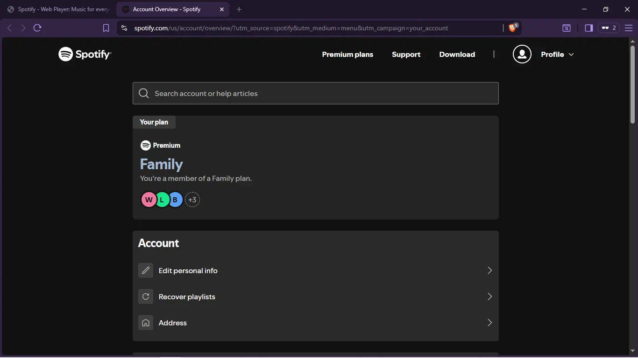Reload the current page
This screenshot has height=358, width=638.
[x=37, y=28]
